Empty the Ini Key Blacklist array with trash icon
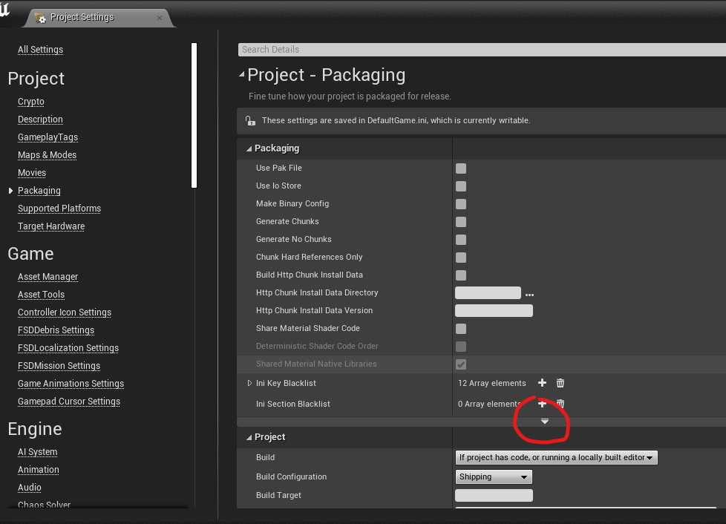Image resolution: width=726 pixels, height=524 pixels. [560, 383]
